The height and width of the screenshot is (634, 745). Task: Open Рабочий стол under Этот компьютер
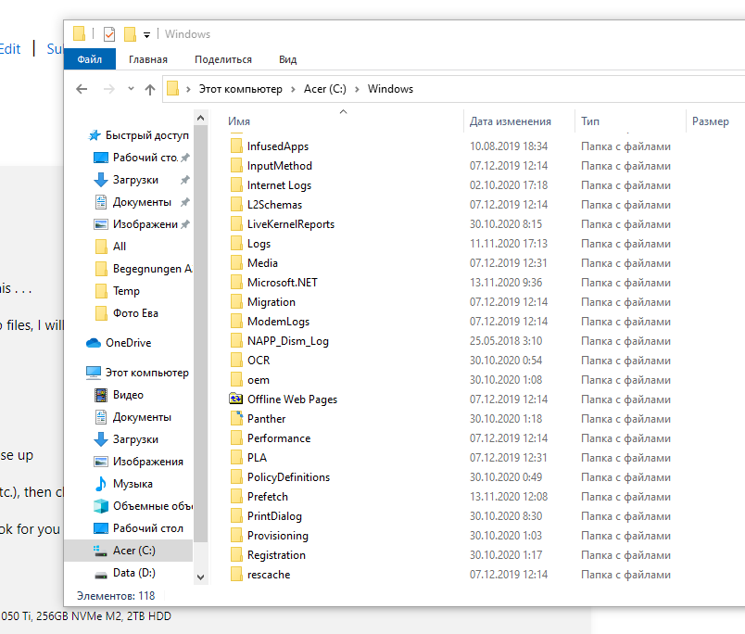[x=138, y=528]
